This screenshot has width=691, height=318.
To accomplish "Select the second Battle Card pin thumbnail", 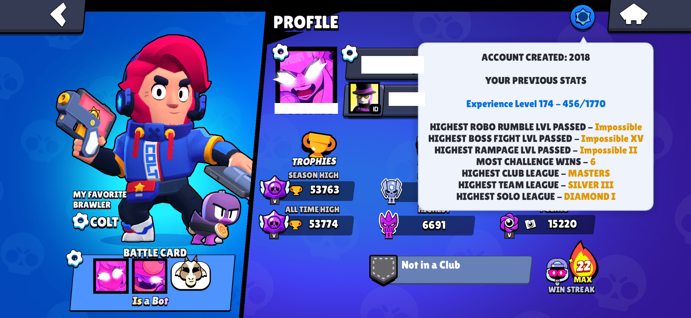I will coord(150,275).
